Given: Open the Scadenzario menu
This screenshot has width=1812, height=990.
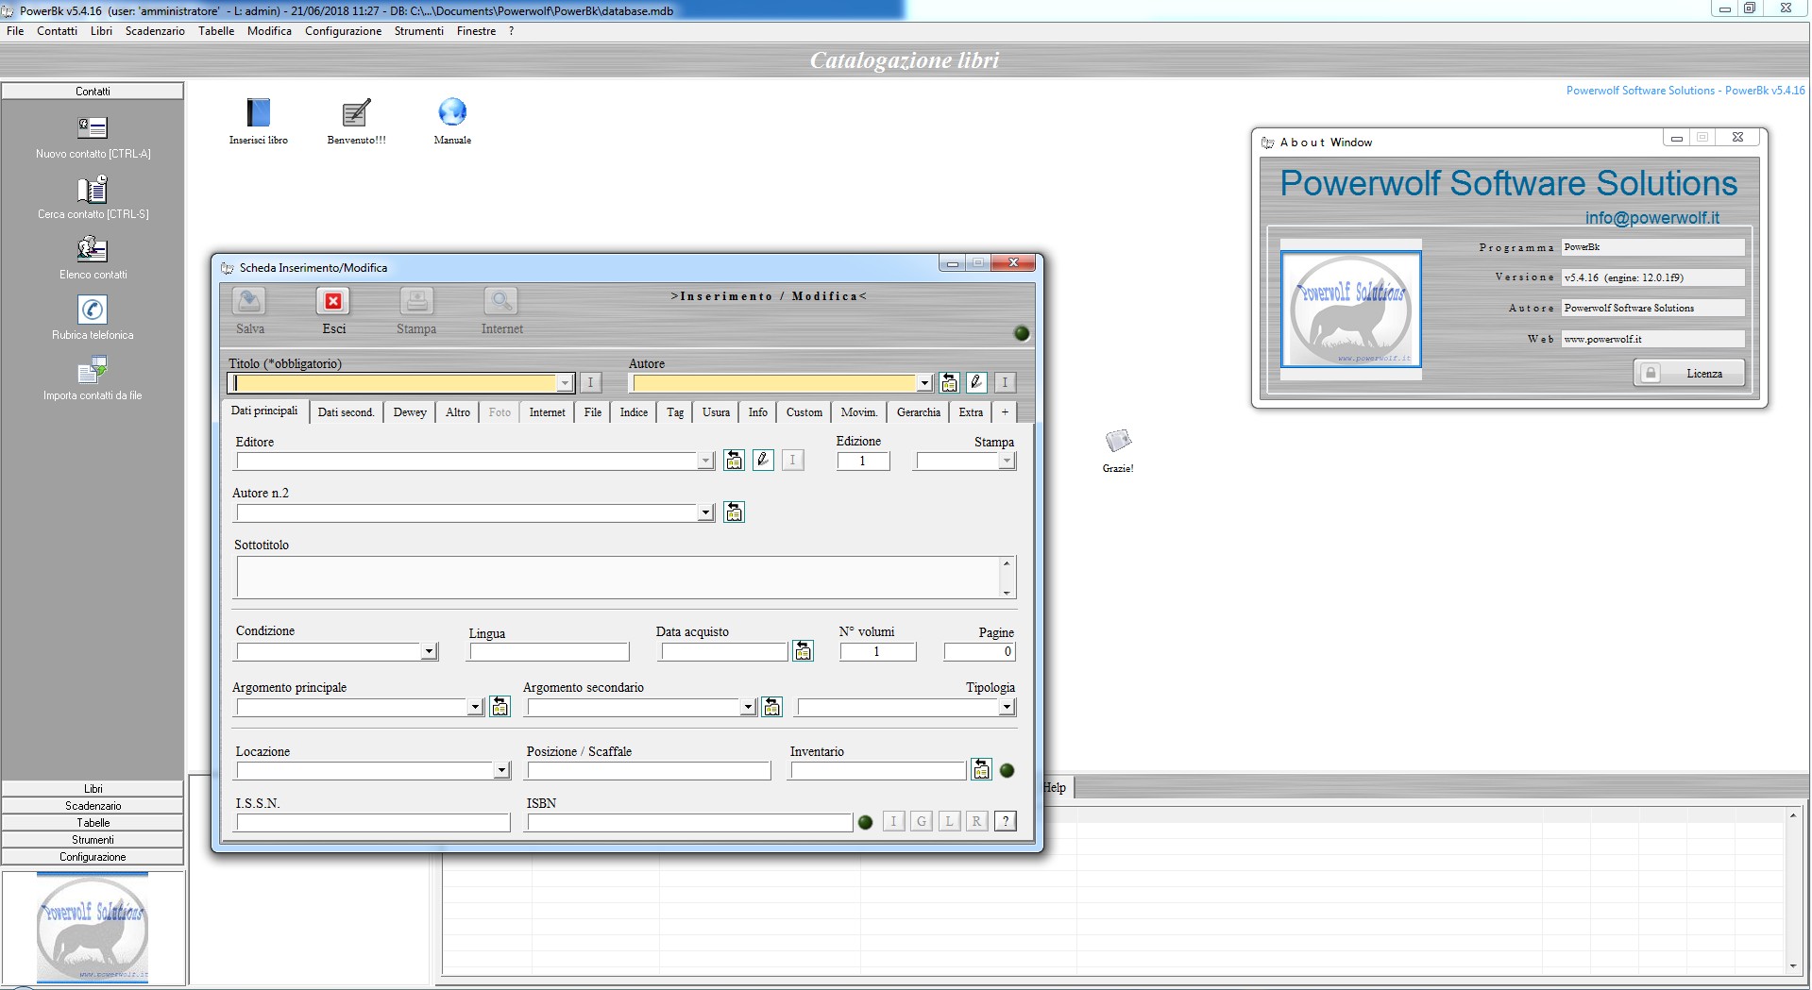Looking at the screenshot, I should pyautogui.click(x=155, y=31).
